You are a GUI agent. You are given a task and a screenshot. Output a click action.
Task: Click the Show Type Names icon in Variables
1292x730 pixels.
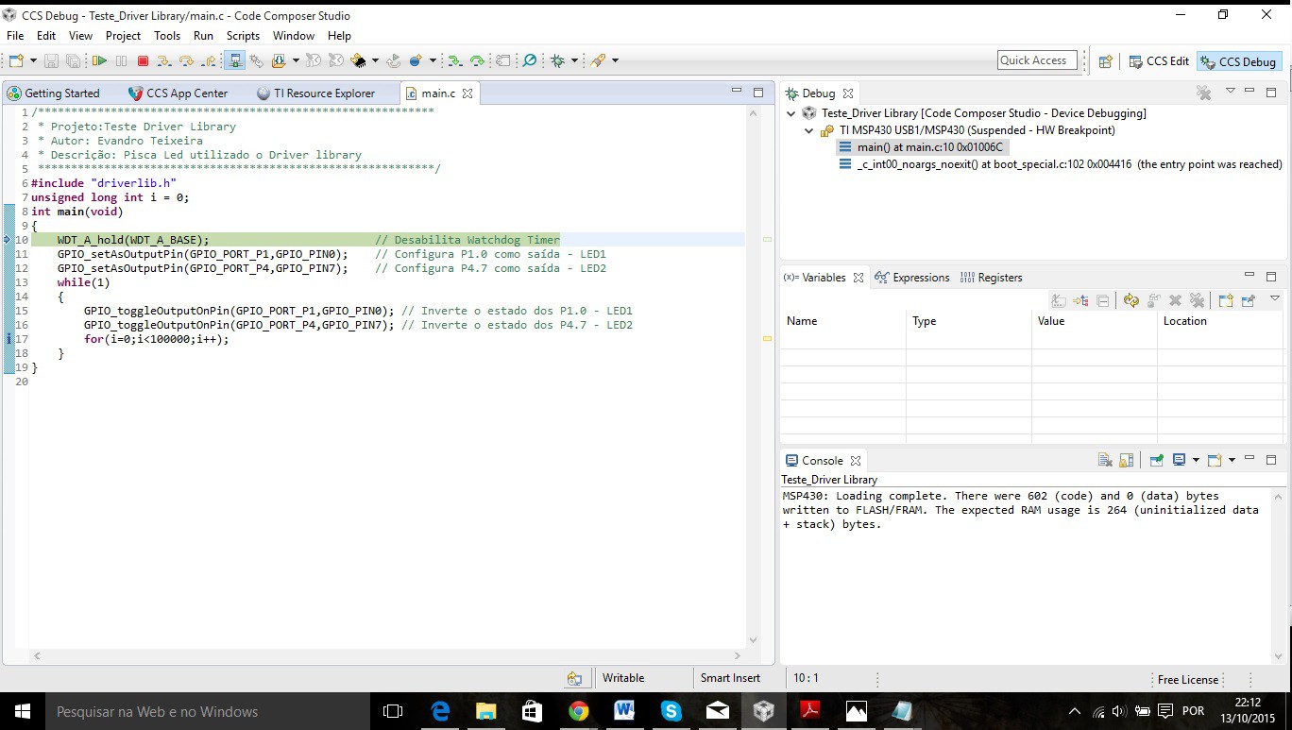click(1059, 301)
